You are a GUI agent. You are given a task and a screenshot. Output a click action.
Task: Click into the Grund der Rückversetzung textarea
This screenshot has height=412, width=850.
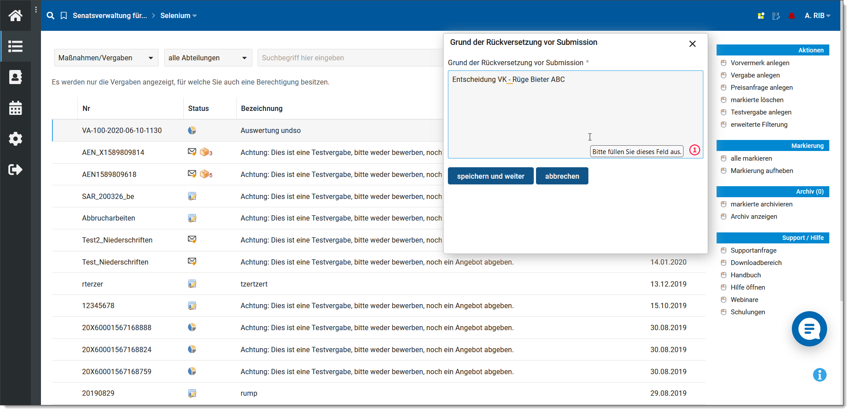tap(575, 114)
